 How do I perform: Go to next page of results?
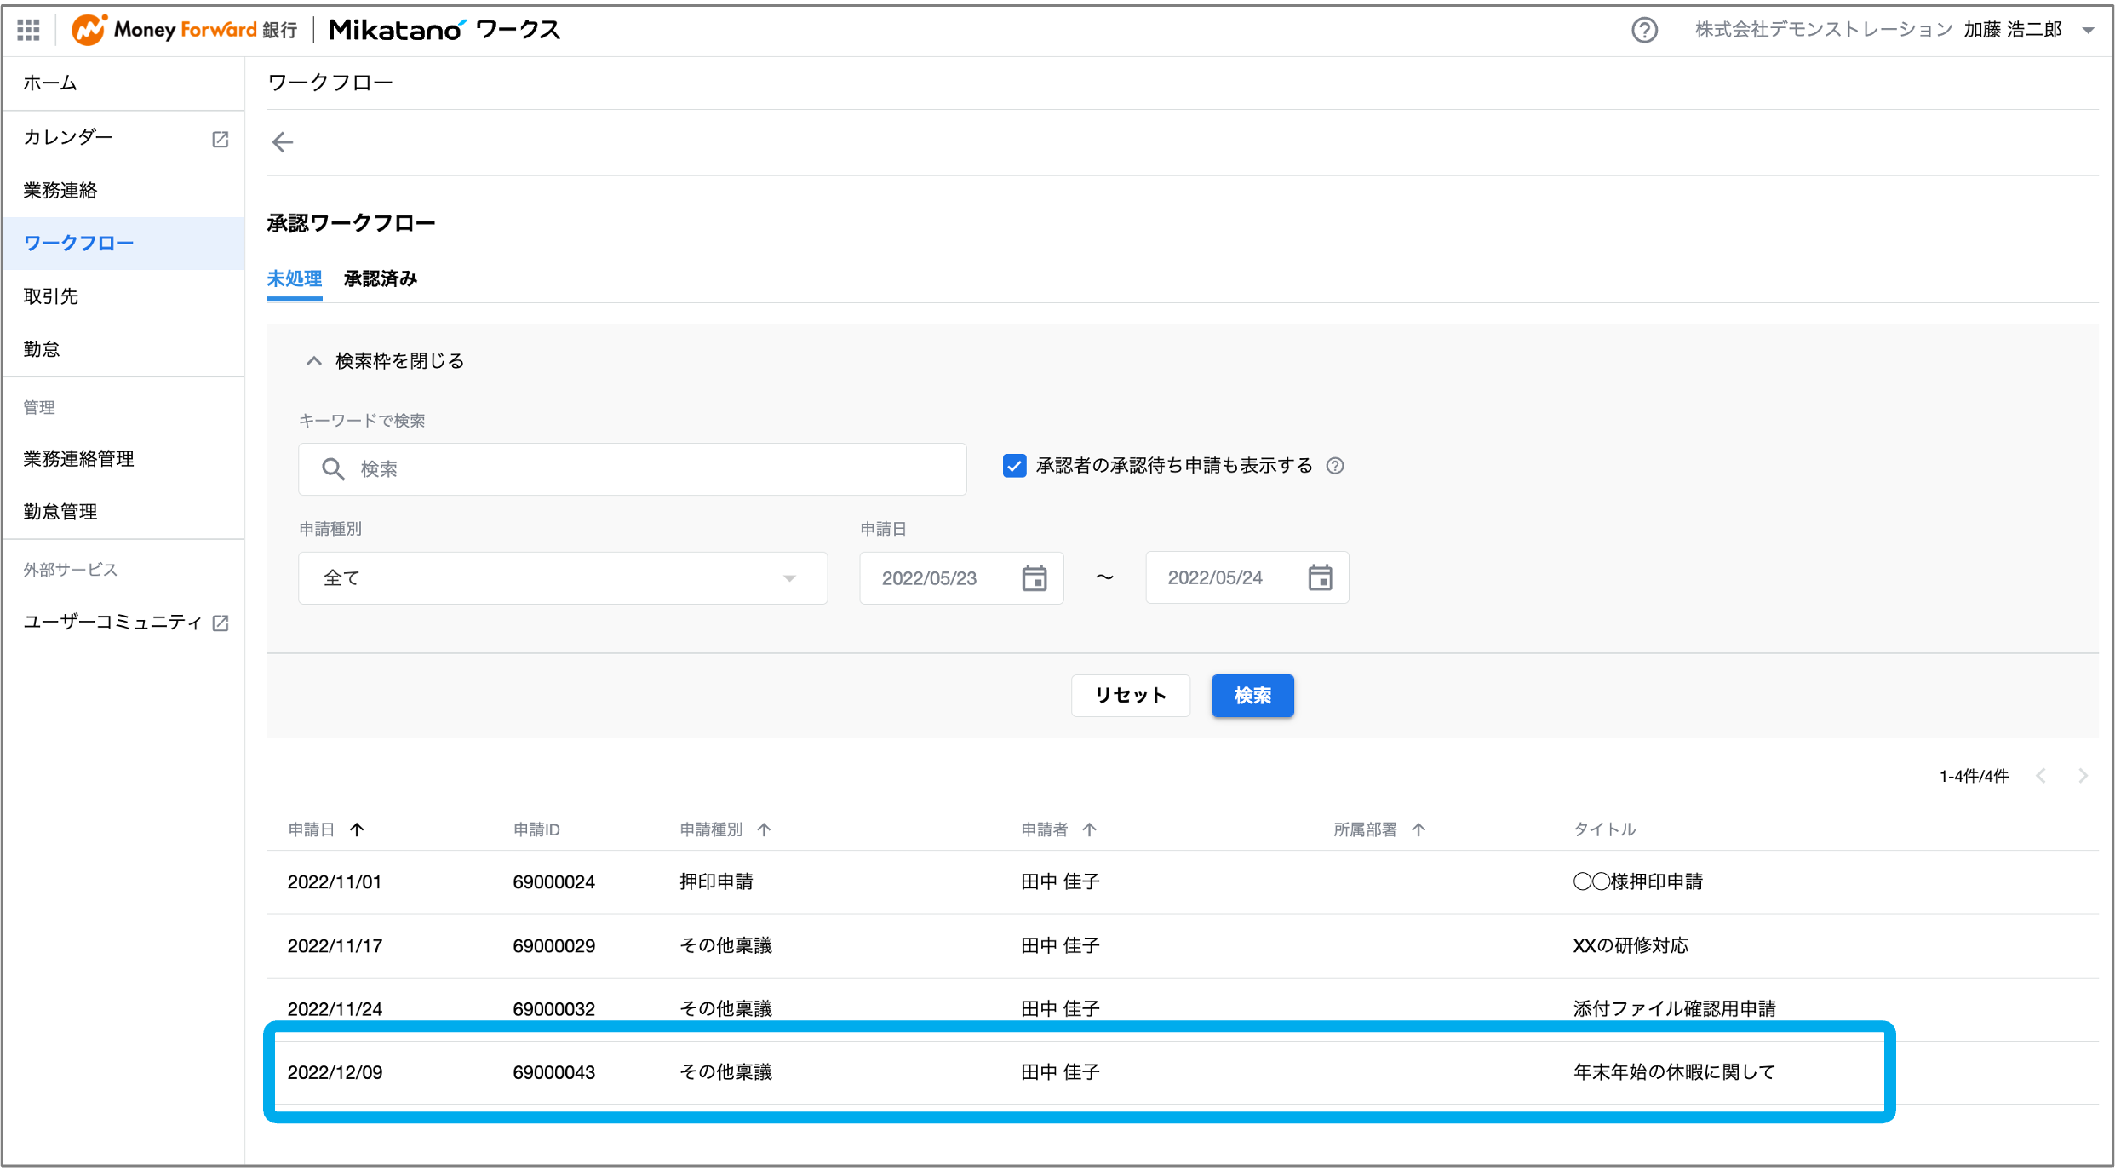point(2083,775)
